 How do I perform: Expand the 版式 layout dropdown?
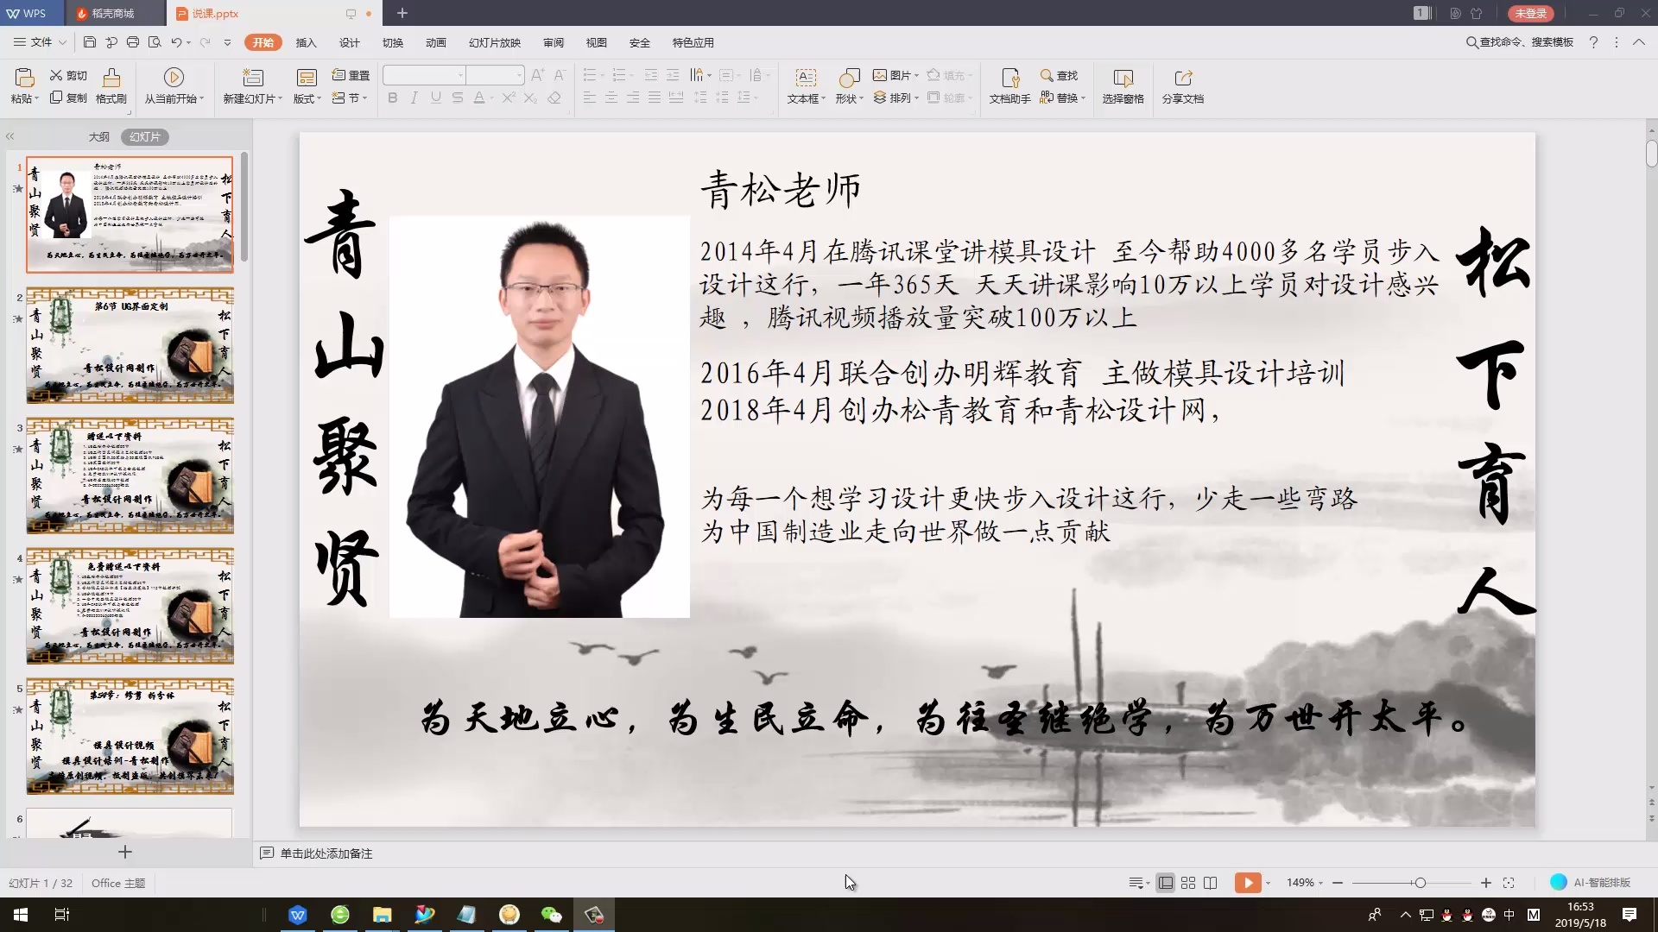click(307, 98)
